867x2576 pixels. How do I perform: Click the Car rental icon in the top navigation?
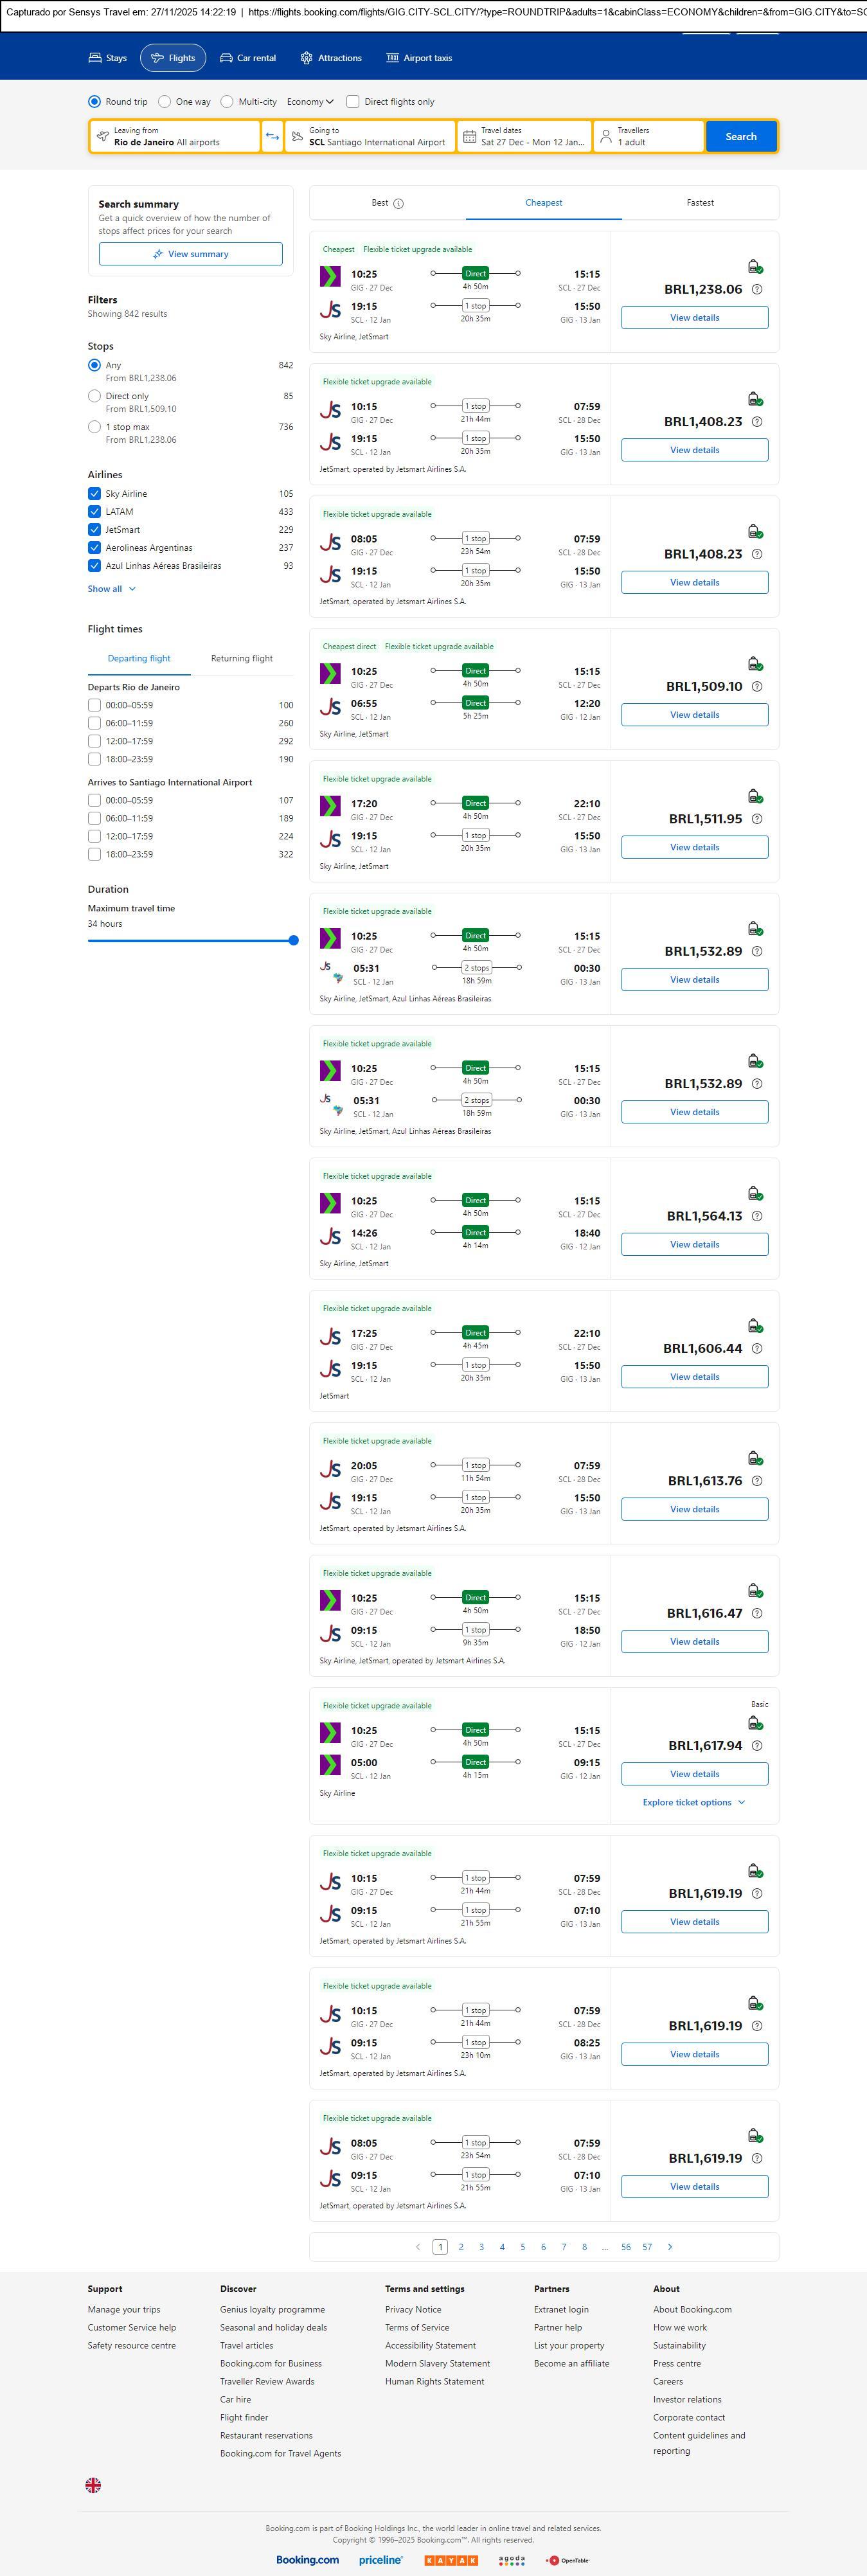[226, 58]
